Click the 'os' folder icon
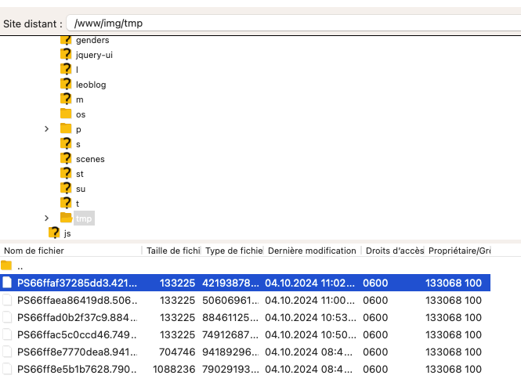This screenshot has height=379, width=521. 66,114
